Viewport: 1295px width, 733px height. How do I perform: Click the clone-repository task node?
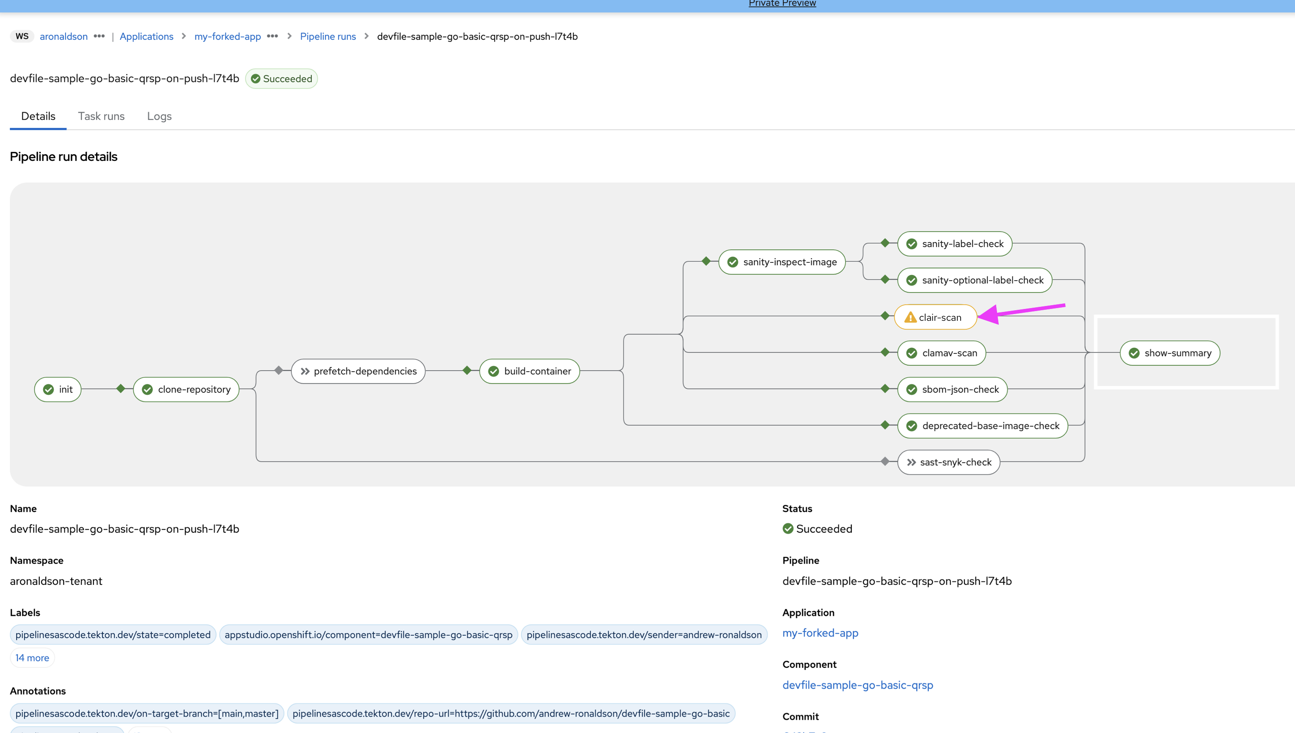tap(186, 389)
